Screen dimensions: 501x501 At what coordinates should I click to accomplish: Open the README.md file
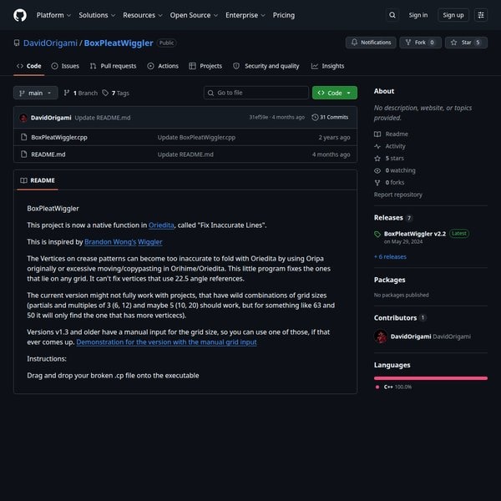click(x=48, y=154)
